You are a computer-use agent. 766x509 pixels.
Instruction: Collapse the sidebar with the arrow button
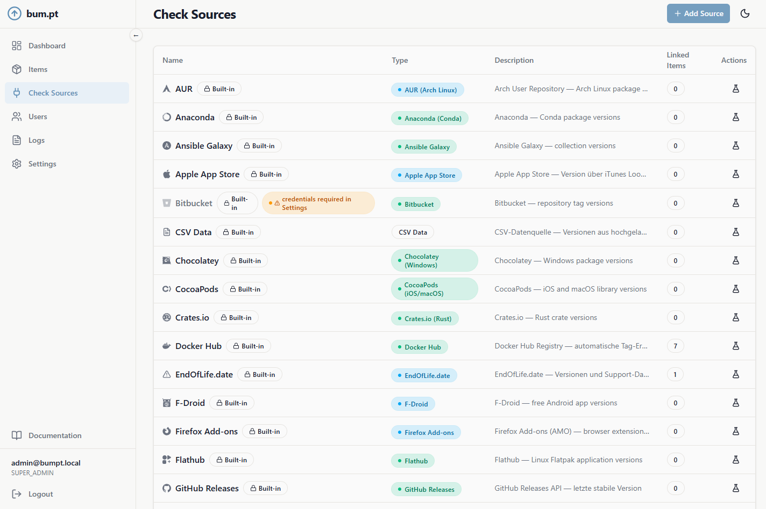(136, 35)
